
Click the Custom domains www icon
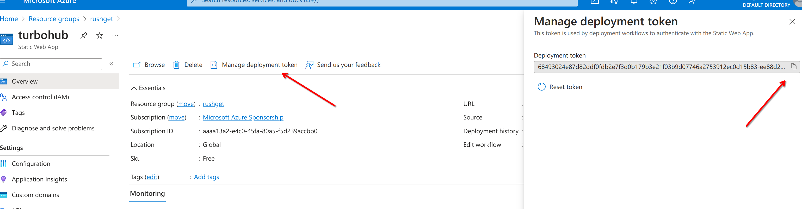coord(3,195)
